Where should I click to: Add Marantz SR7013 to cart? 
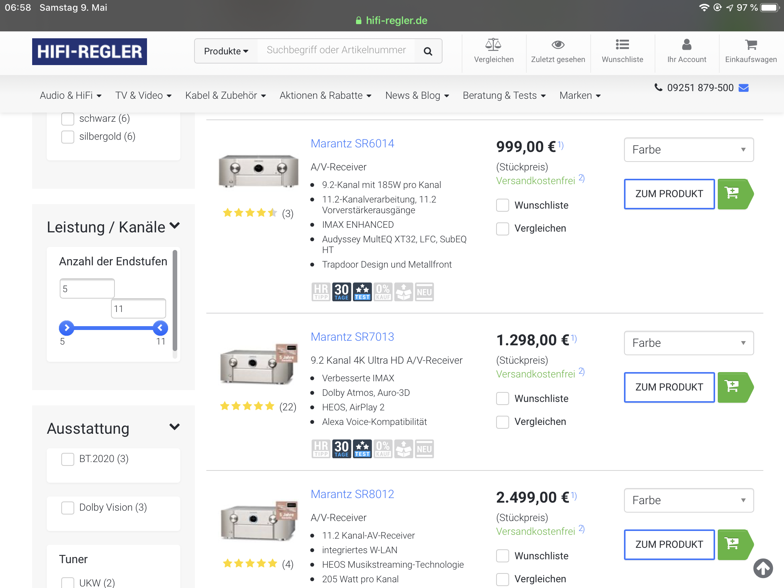[735, 387]
